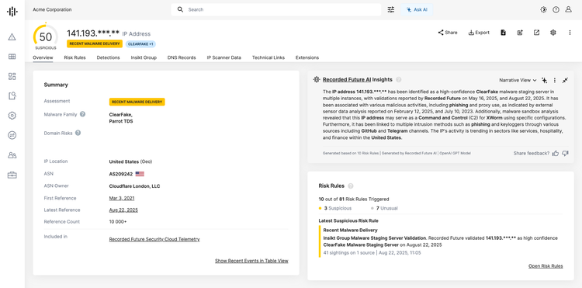Switch to the Insikt Group tab
The image size is (582, 288).
(x=144, y=57)
